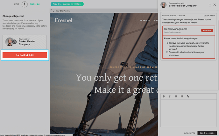Image resolution: width=219 pixels, height=136 pixels.
Task: Focus the message text area
Action: coord(188,113)
